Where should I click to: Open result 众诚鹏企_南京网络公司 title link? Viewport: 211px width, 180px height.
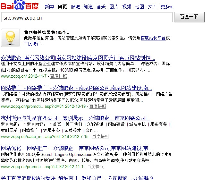[x=78, y=58]
